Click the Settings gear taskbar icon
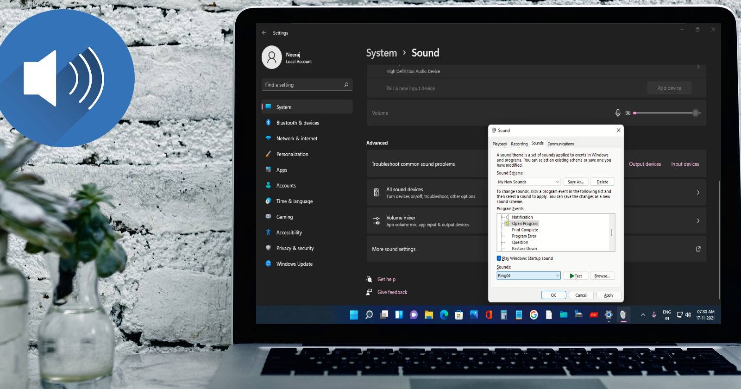This screenshot has width=741, height=389. 609,315
